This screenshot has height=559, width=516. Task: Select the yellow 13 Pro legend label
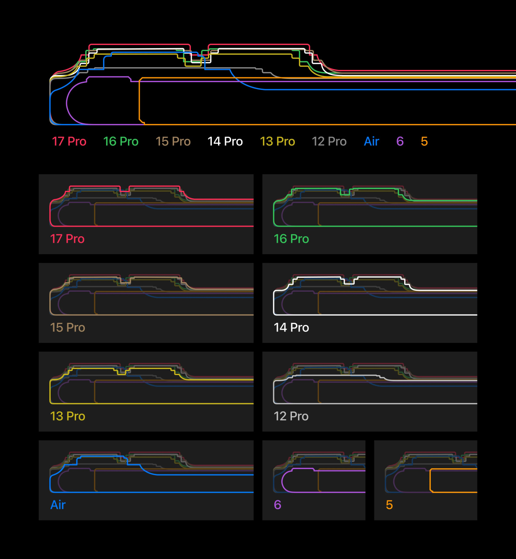(x=277, y=141)
